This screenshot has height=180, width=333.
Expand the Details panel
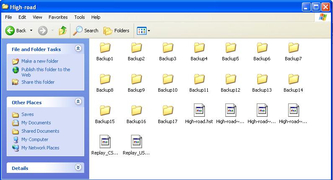pos(78,167)
